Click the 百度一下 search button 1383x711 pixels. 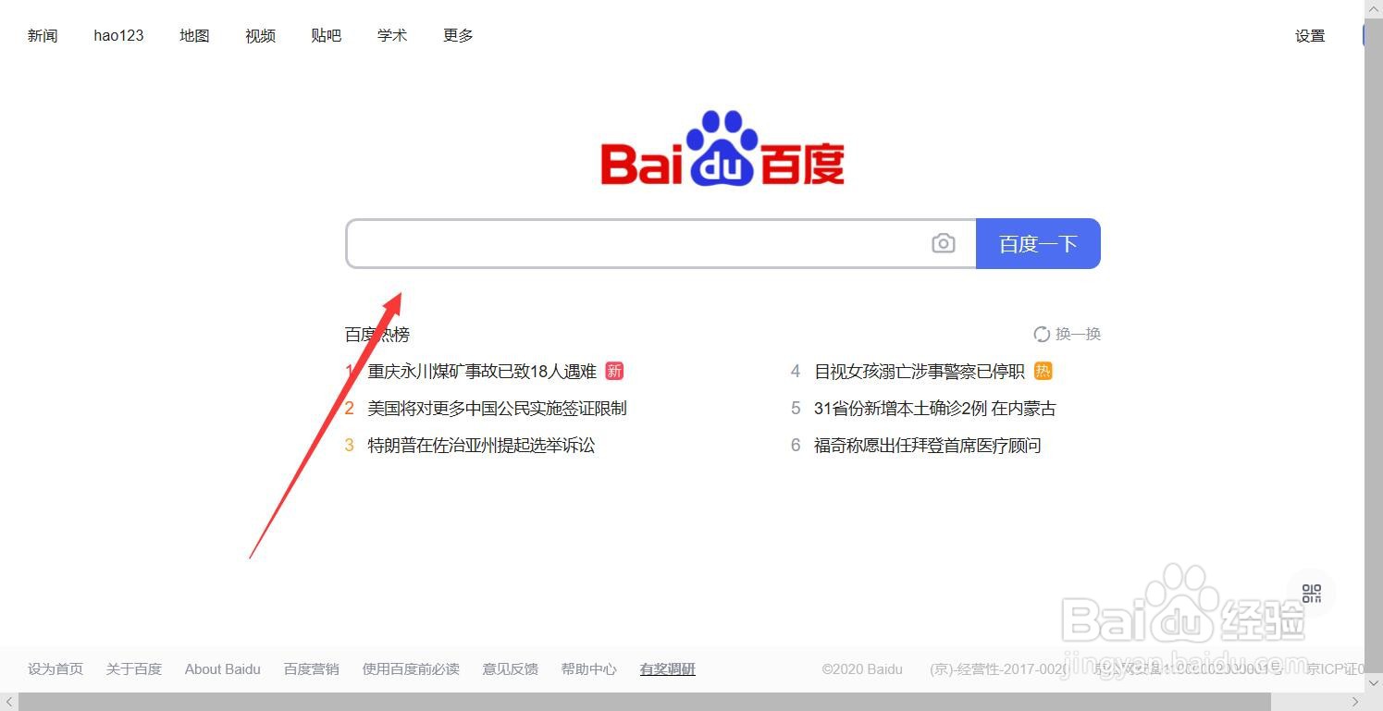coord(1038,243)
